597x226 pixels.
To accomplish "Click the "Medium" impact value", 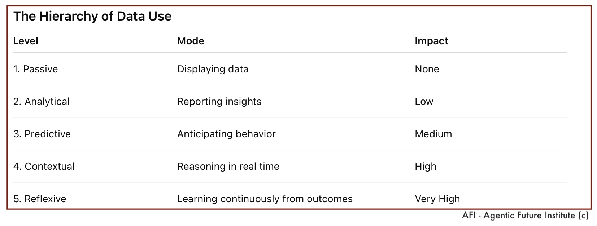I will 433,134.
